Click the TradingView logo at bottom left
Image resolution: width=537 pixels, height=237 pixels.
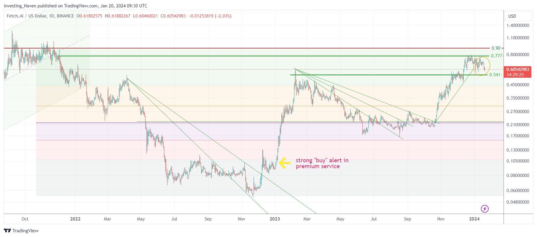tap(21, 230)
